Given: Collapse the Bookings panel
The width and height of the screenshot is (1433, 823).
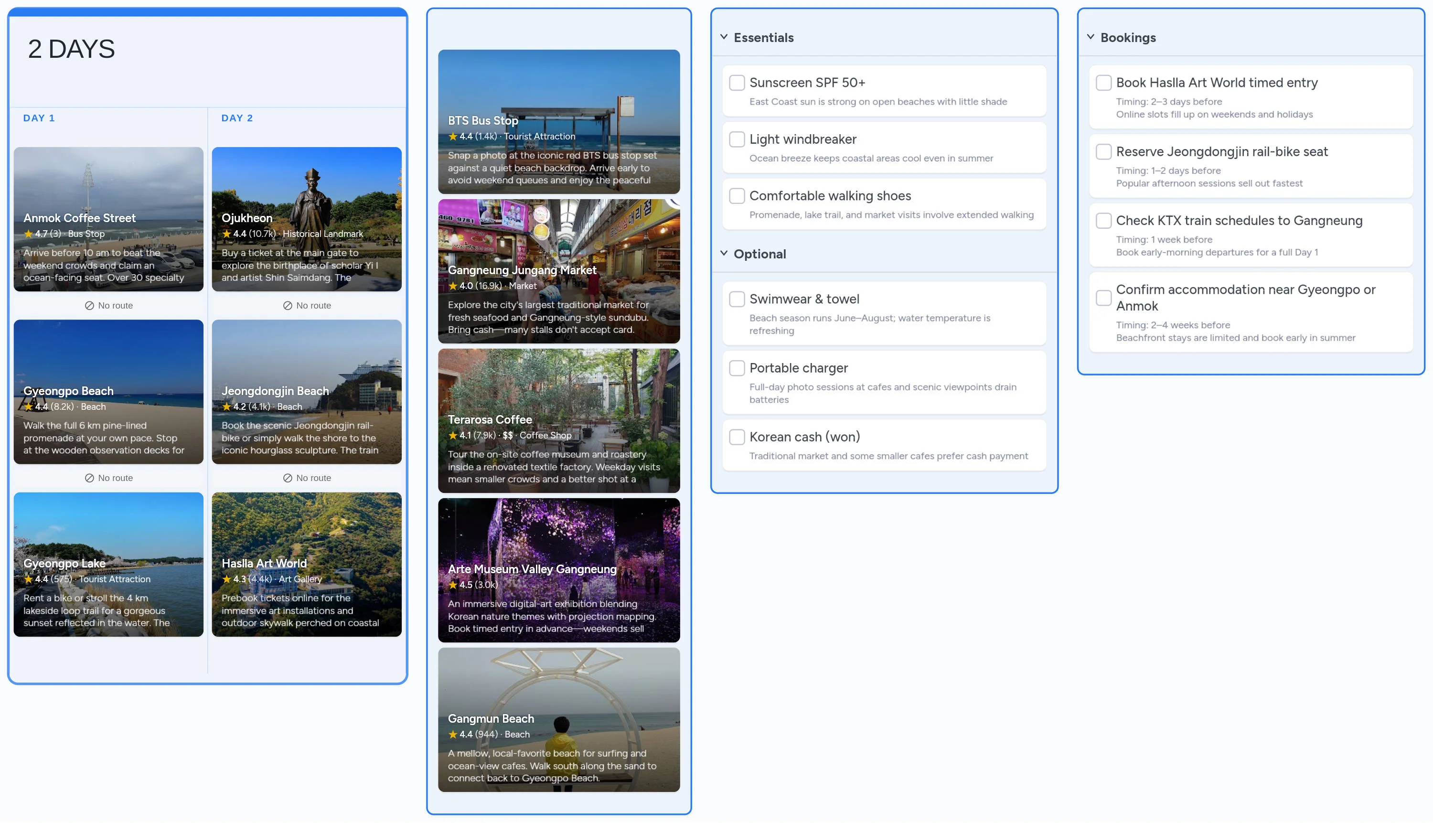Looking at the screenshot, I should tap(1091, 37).
